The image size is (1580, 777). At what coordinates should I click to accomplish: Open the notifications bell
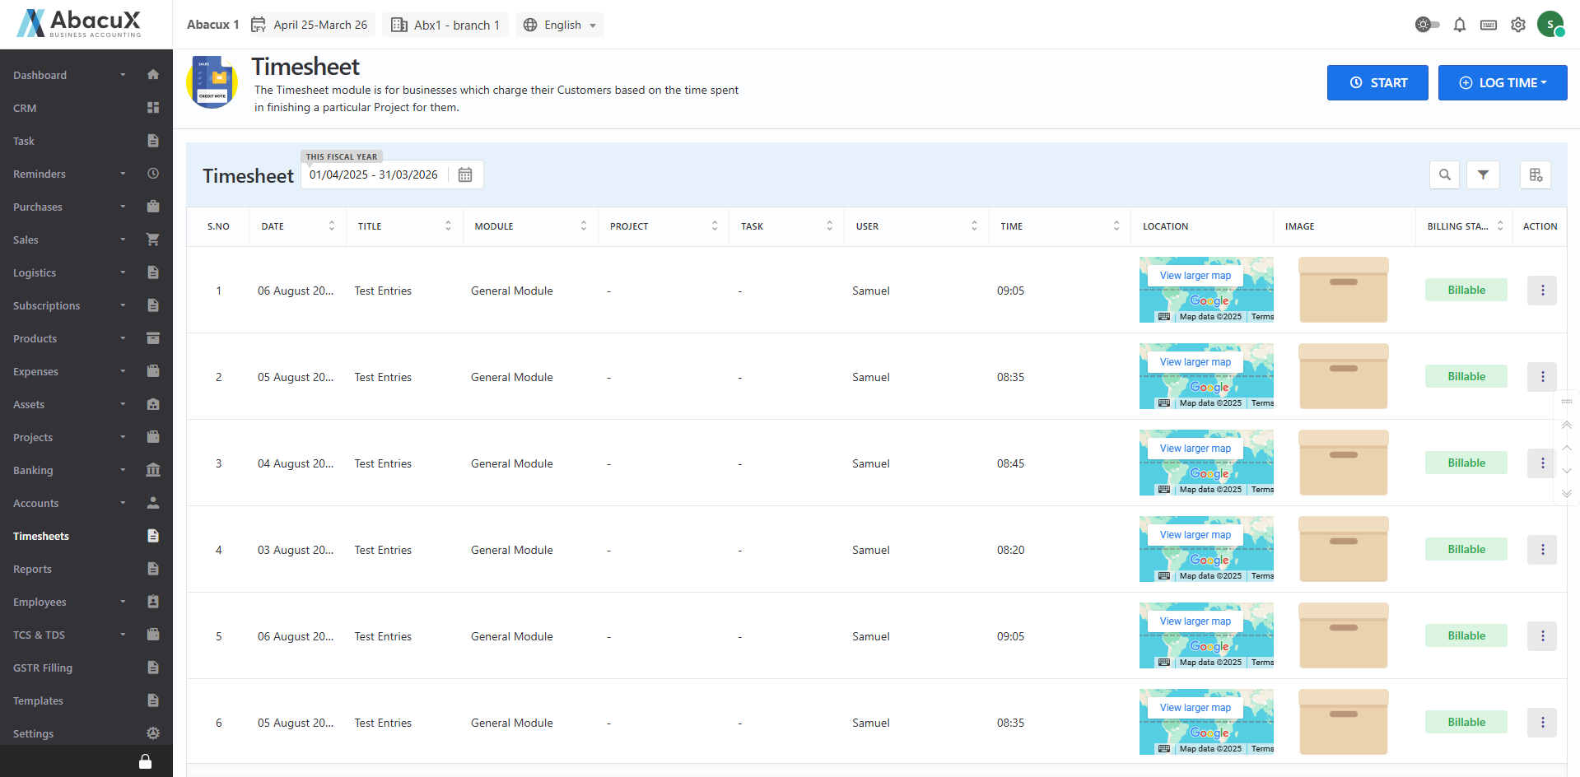click(x=1460, y=25)
